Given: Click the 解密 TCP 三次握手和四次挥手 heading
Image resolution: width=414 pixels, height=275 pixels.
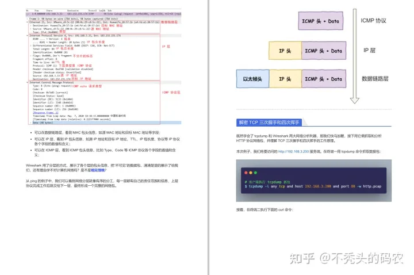Looking at the screenshot, I should [269, 123].
